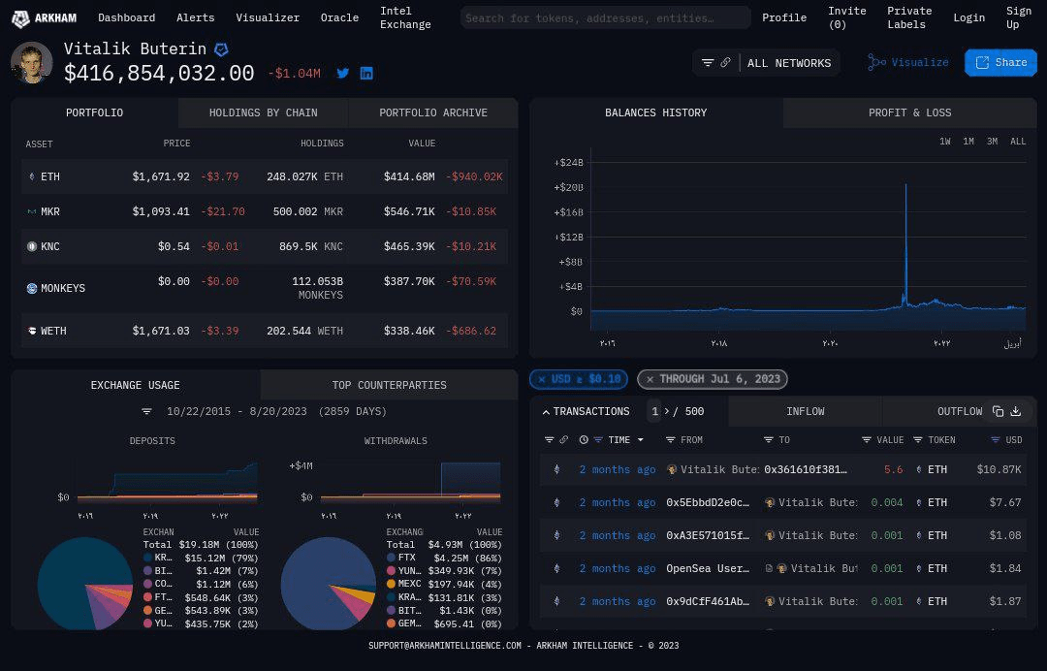This screenshot has height=671, width=1047.
Task: Click the MKR asset icon in the portfolio
Action: click(31, 211)
